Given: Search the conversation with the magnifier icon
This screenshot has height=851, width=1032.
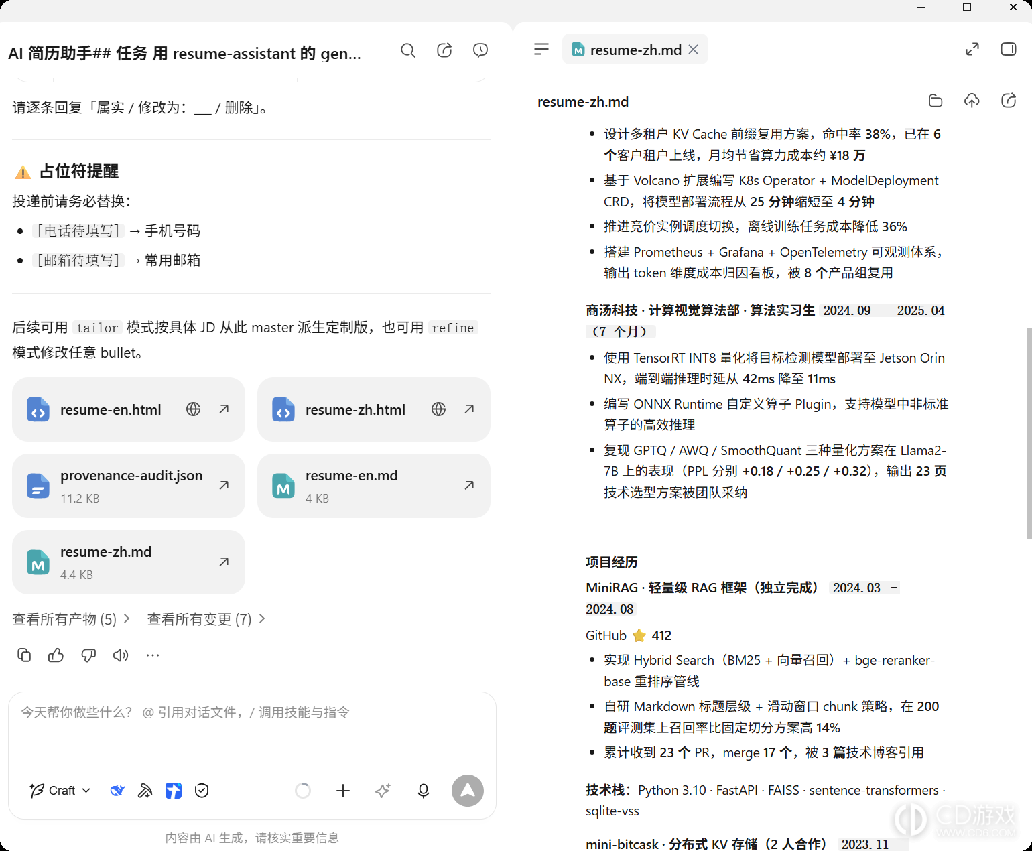Looking at the screenshot, I should [408, 50].
